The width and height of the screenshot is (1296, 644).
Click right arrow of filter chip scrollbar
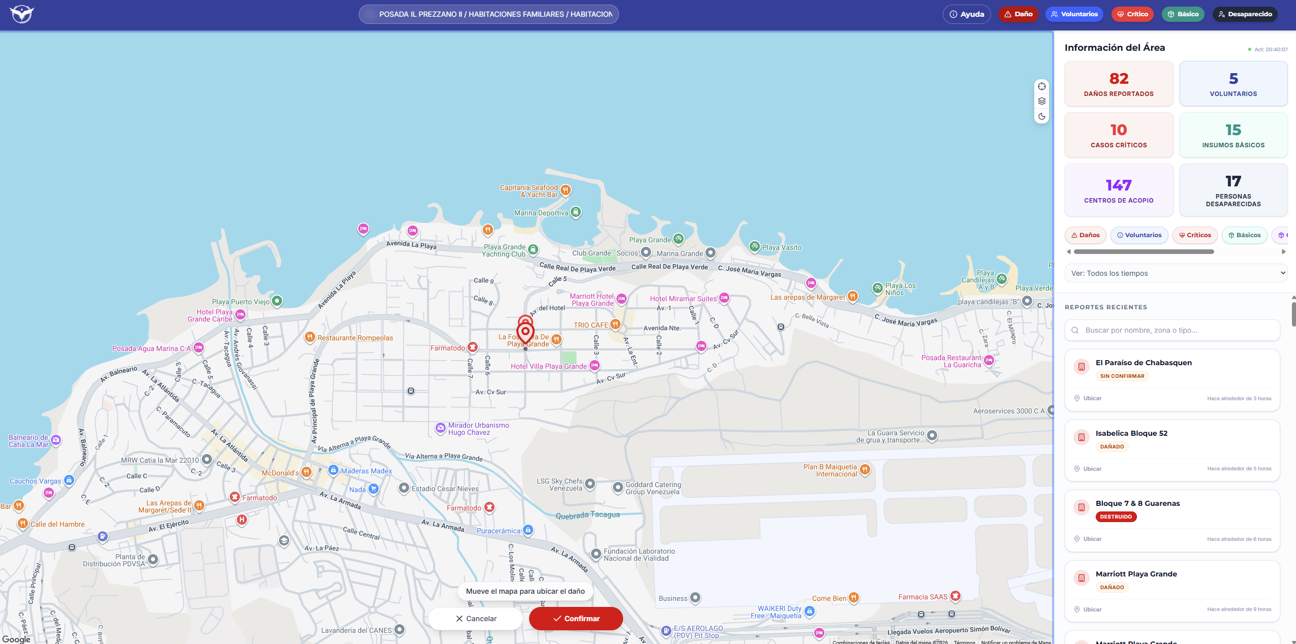1284,252
